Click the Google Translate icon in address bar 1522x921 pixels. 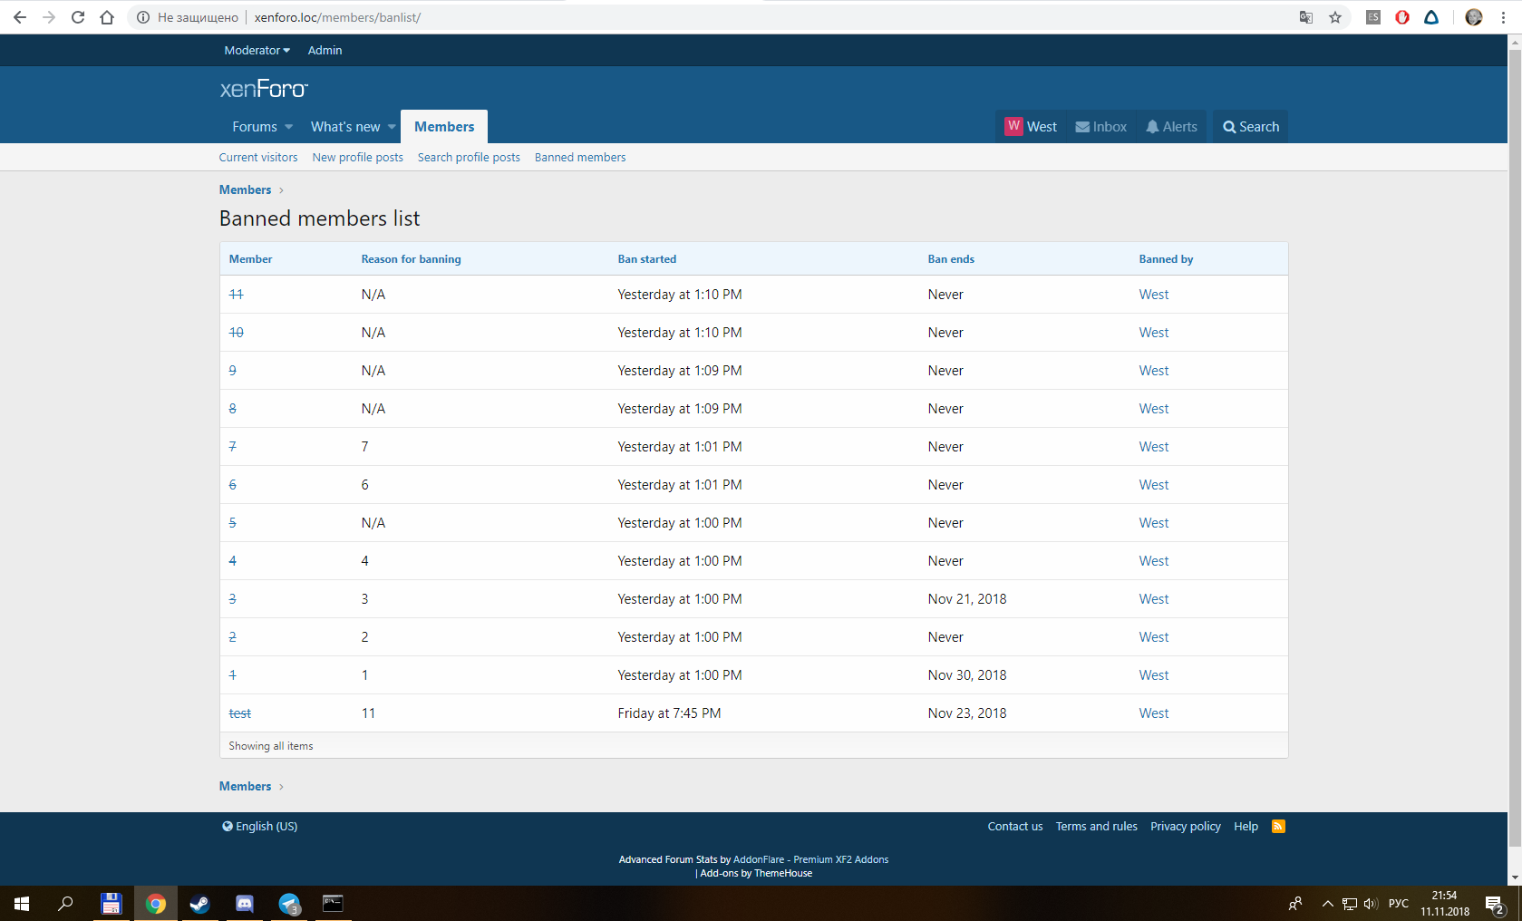point(1306,17)
